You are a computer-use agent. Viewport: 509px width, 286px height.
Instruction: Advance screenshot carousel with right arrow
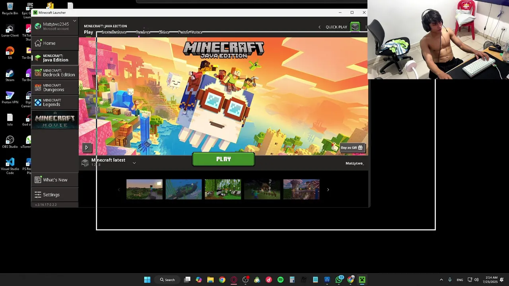coord(328,189)
